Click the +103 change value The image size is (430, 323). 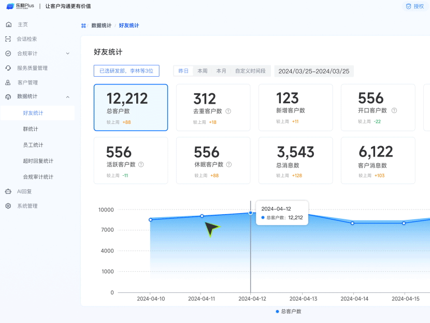(x=380, y=176)
